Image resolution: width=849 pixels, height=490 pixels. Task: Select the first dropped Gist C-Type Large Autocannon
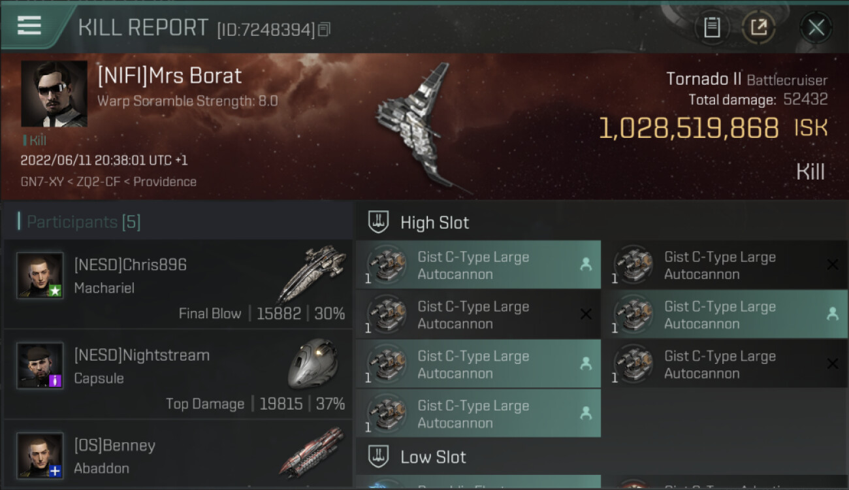click(x=479, y=265)
